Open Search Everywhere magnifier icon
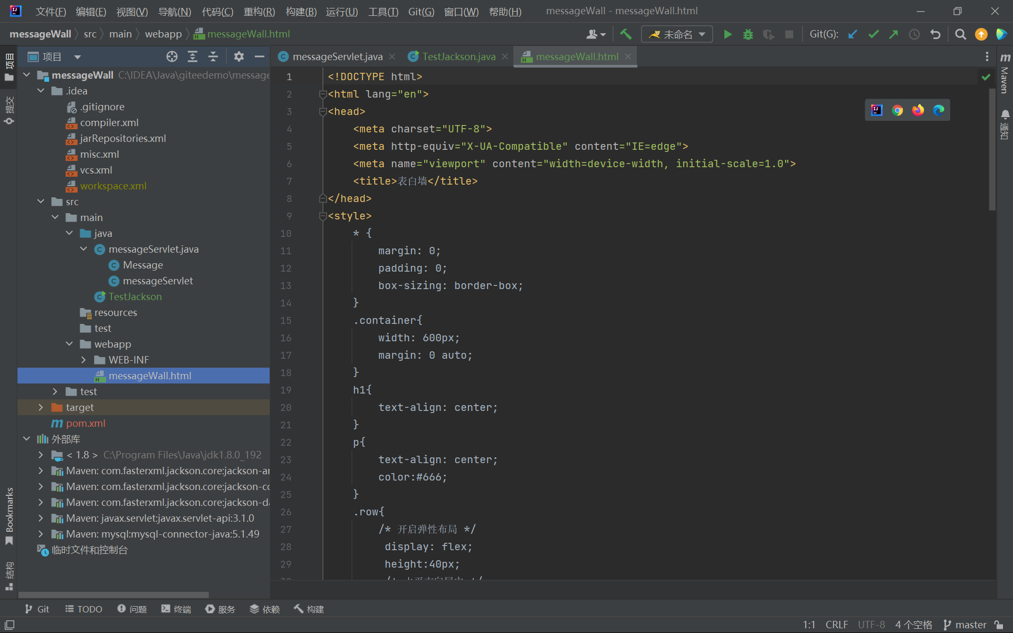This screenshot has width=1013, height=633. click(961, 34)
